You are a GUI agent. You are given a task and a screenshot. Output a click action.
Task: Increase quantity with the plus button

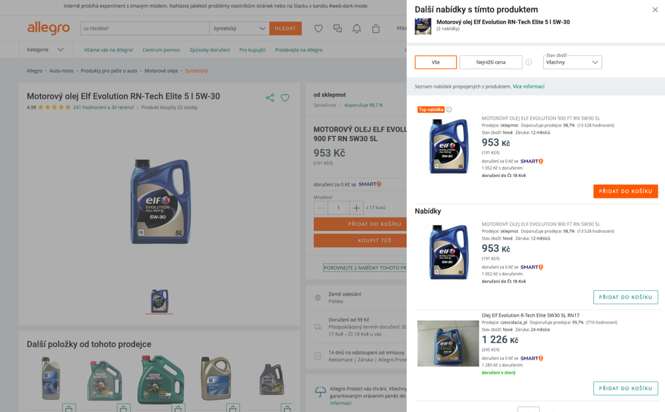pos(356,208)
